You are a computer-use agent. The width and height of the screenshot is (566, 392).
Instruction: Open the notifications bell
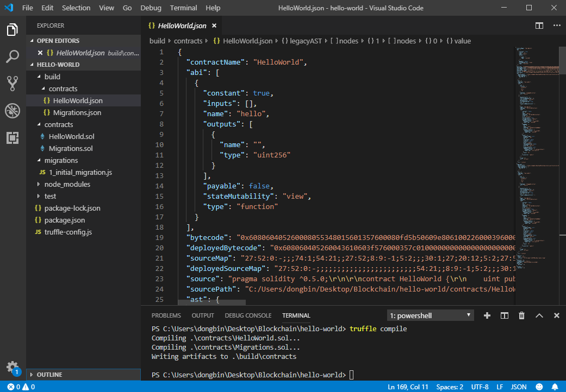(555, 387)
